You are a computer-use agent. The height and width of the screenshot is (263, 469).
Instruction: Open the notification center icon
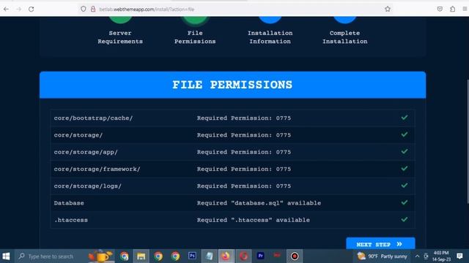pyautogui.click(x=459, y=256)
